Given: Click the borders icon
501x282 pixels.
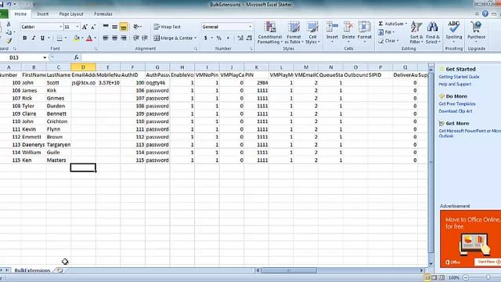Looking at the screenshot, I should pos(59,38).
